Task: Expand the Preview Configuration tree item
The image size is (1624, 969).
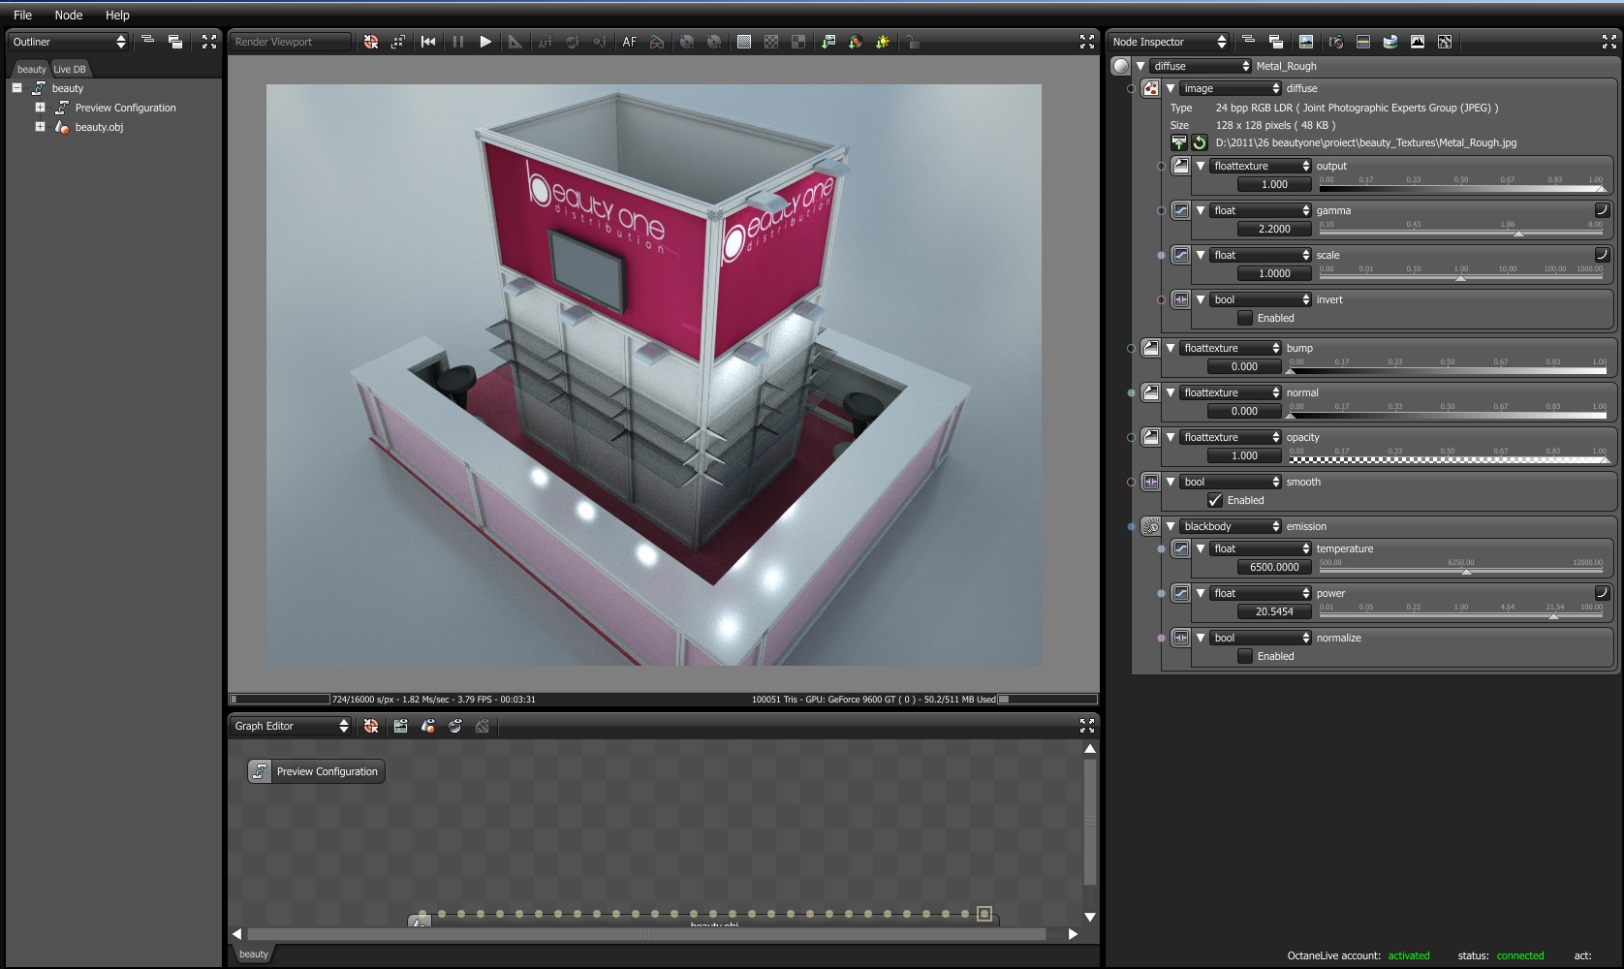Action: click(40, 108)
